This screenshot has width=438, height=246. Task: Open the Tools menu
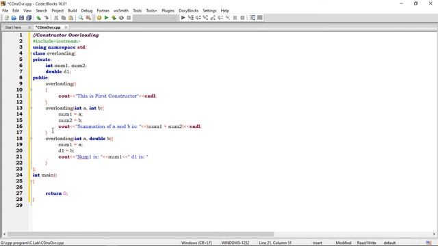click(x=137, y=11)
